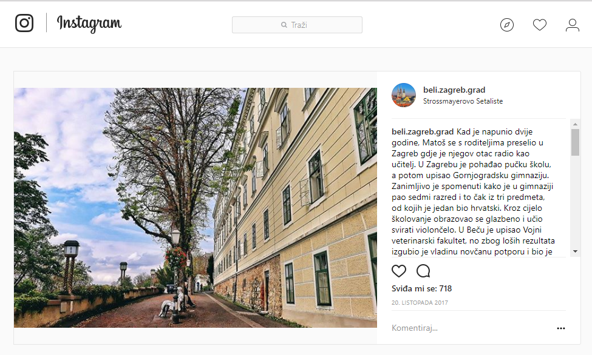Click the comment speech bubble icon
592x355 pixels.
[x=423, y=271]
